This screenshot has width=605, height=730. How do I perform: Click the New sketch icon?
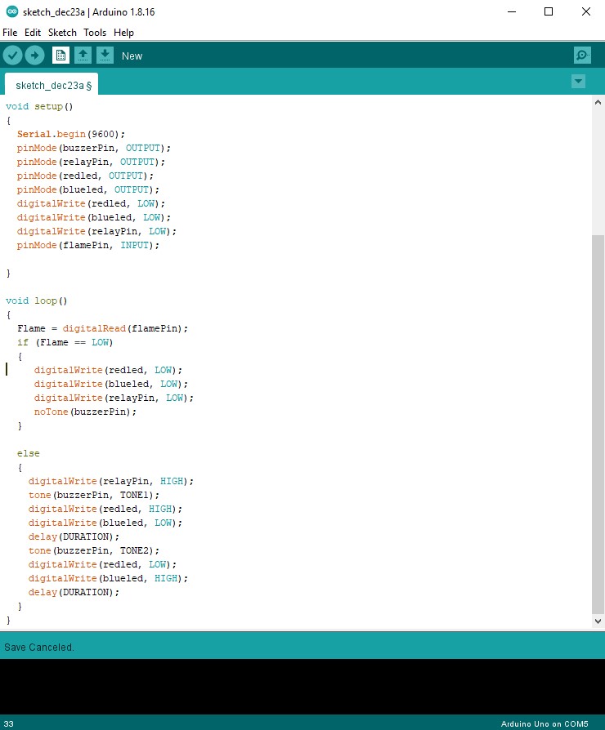[60, 56]
